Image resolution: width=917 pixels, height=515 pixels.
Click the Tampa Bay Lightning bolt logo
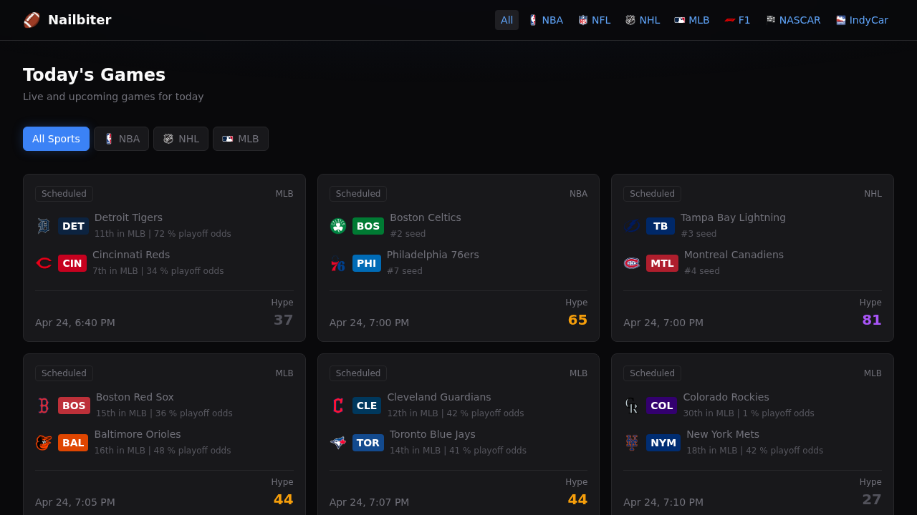[x=632, y=226]
